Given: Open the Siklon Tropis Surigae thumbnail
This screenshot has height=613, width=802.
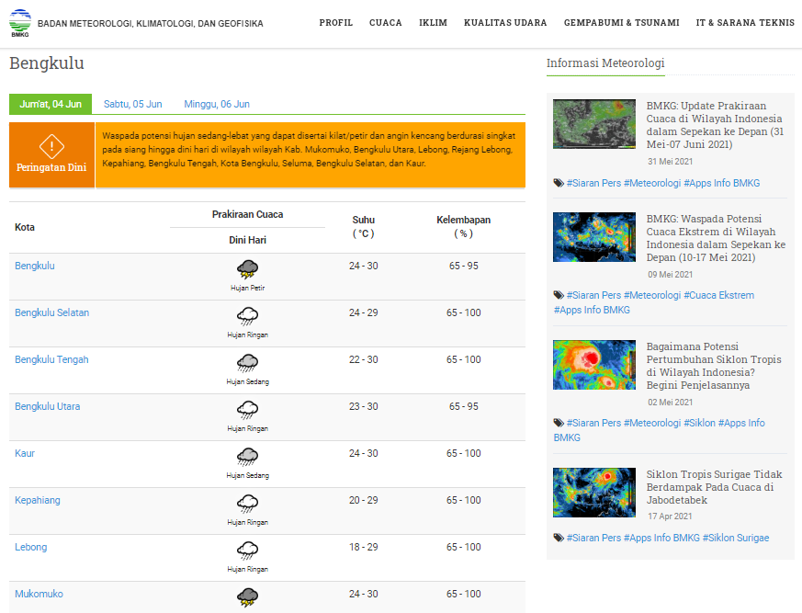Looking at the screenshot, I should tap(594, 493).
